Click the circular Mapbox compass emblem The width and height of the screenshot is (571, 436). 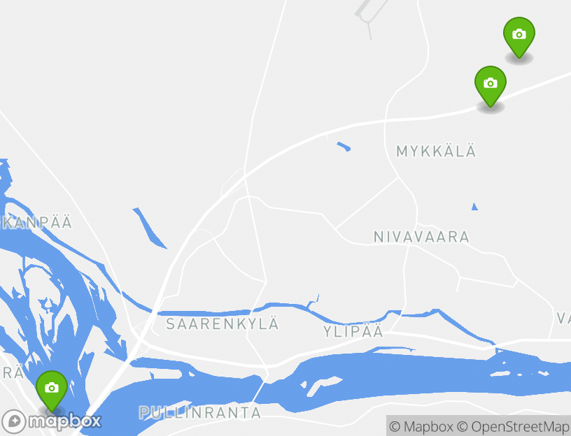(x=14, y=421)
